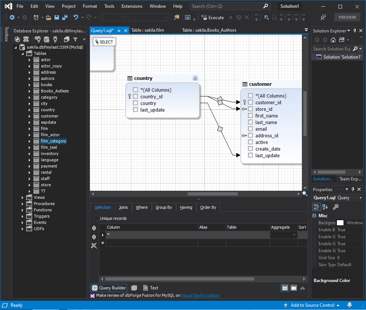The width and height of the screenshot is (366, 310).
Task: Switch to Text view of the query
Action: click(151, 288)
